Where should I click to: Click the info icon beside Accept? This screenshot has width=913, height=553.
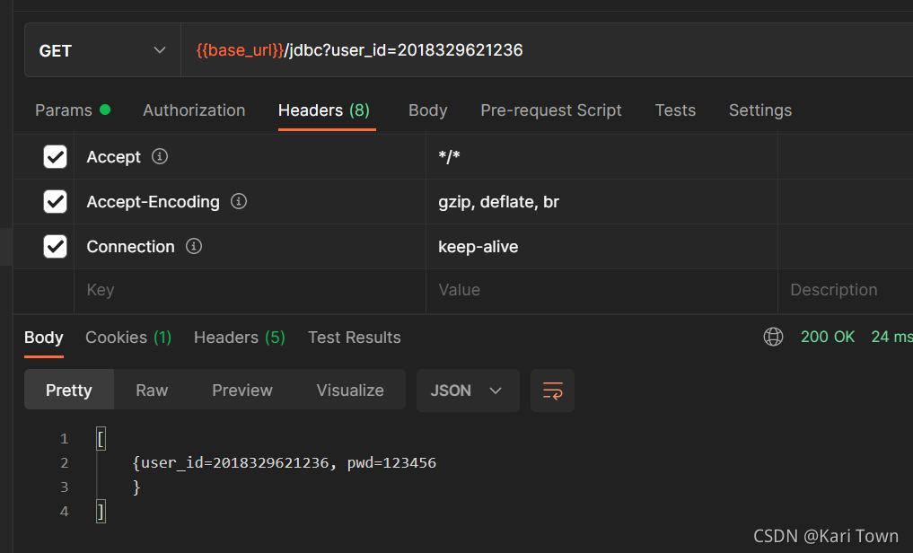coord(160,156)
